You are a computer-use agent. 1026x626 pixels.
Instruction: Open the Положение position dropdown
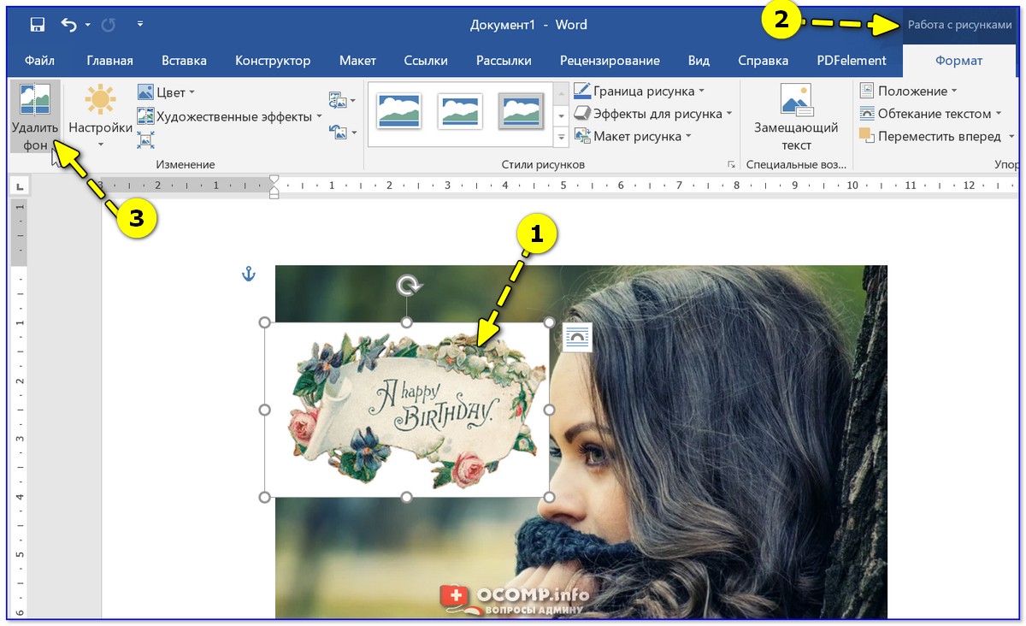coord(908,91)
